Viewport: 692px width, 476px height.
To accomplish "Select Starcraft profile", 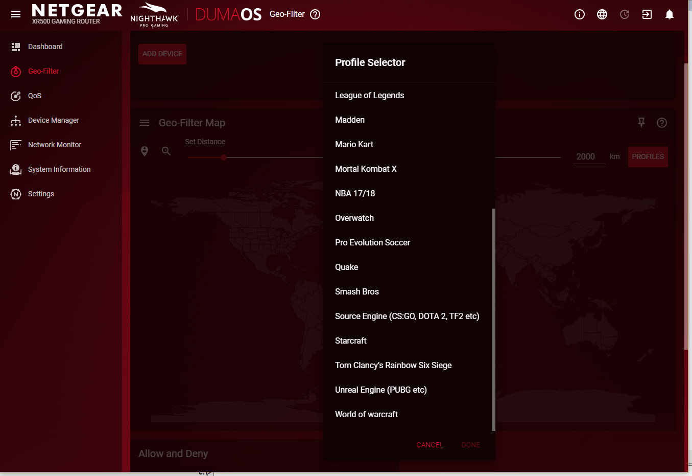I will pos(407,341).
